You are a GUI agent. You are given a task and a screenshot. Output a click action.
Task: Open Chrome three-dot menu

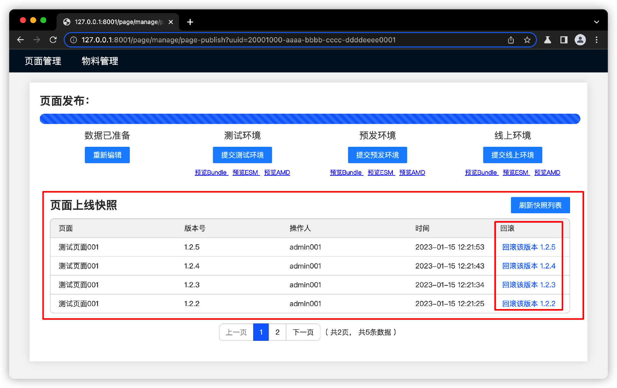click(x=596, y=40)
